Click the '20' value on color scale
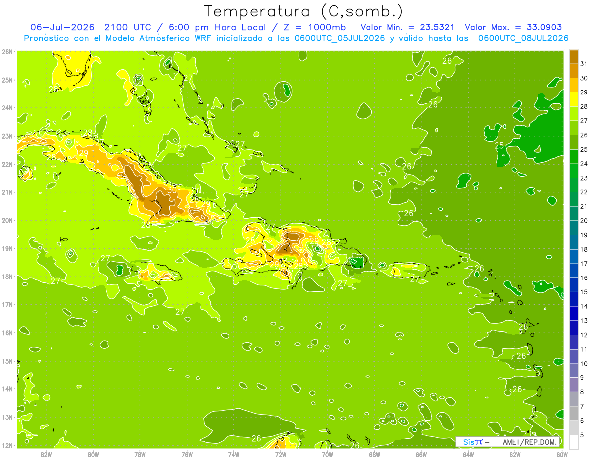 pos(584,221)
